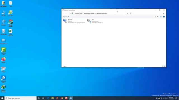Open the Microsoft Edge desktop shortcut

click(4, 79)
